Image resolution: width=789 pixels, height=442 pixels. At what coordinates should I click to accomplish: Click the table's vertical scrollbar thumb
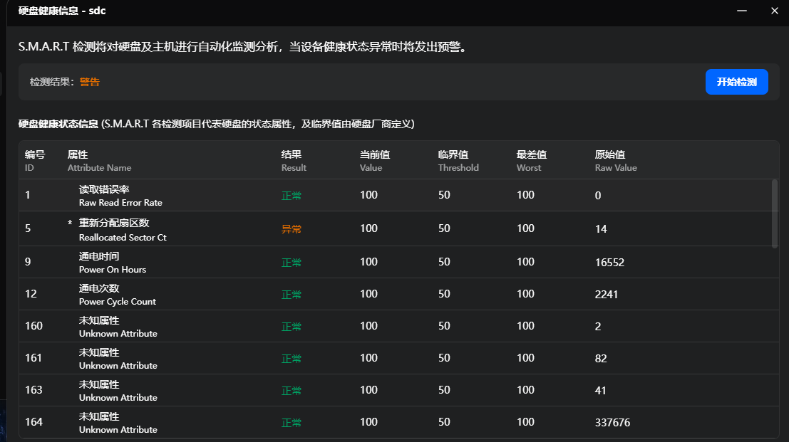(x=775, y=213)
